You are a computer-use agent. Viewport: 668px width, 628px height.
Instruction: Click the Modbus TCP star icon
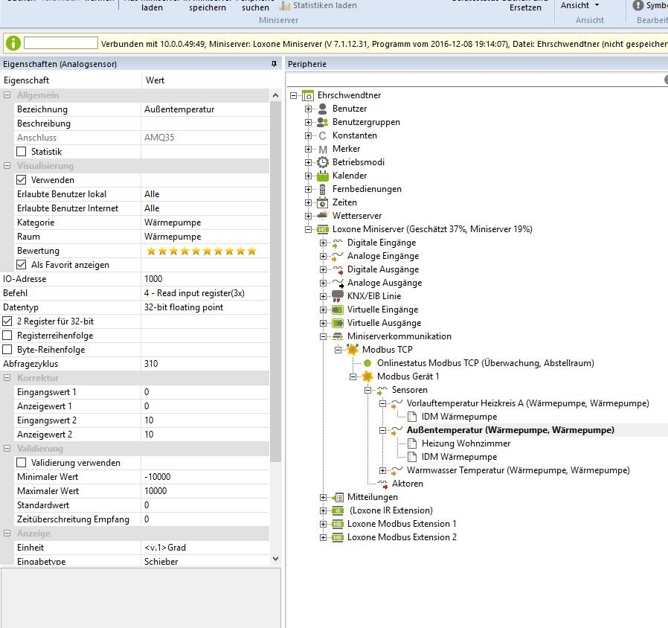coord(352,350)
